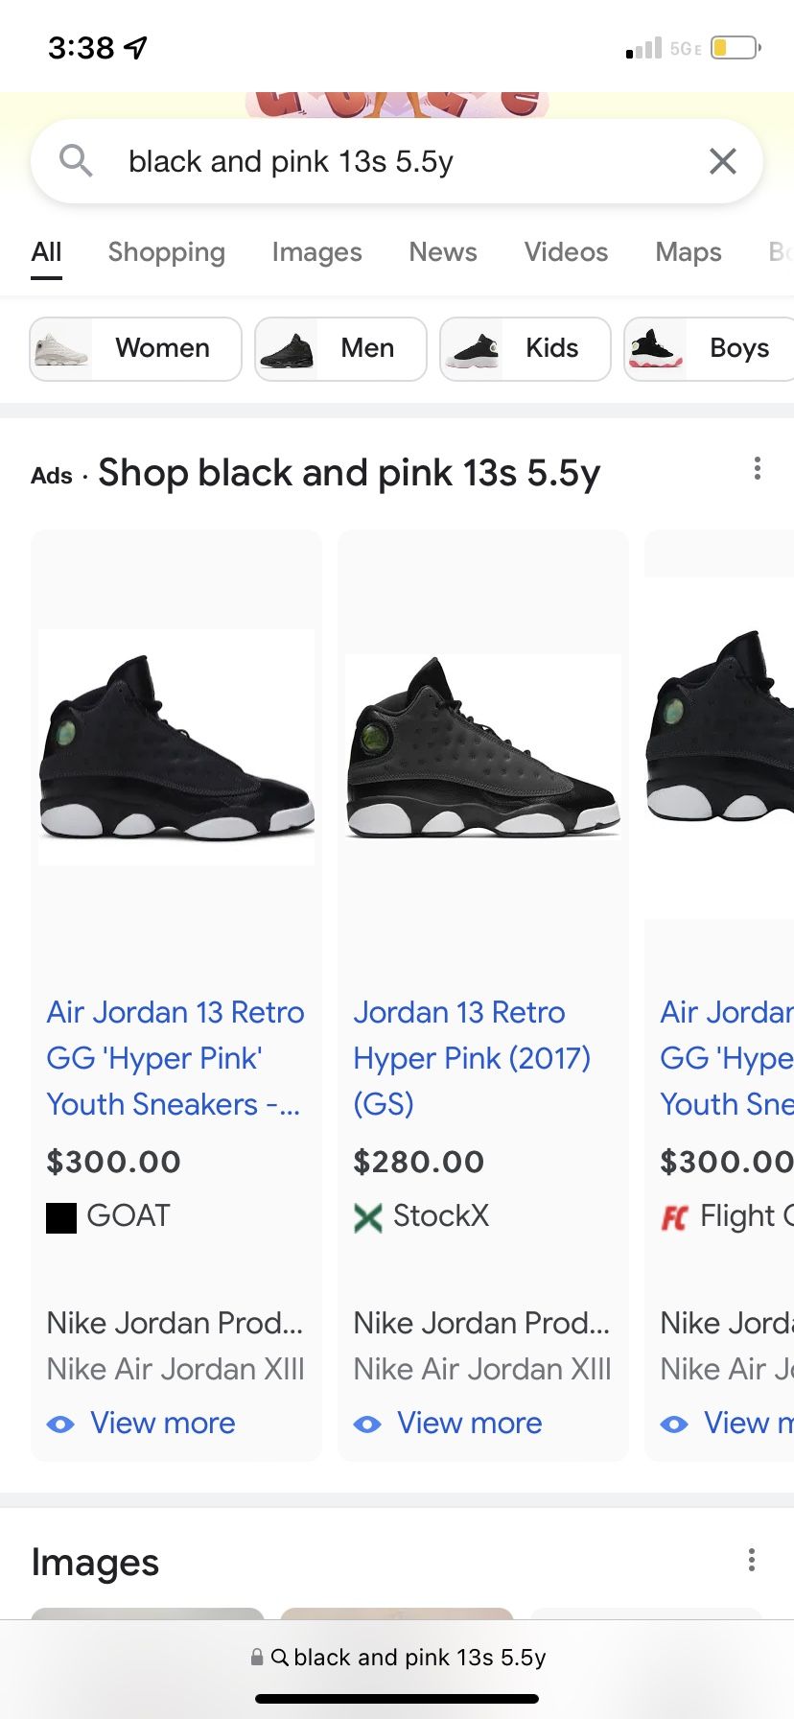Tap the GOAT Hyper Pink shoe image
Image resolution: width=794 pixels, height=1719 pixels.
pos(176,748)
